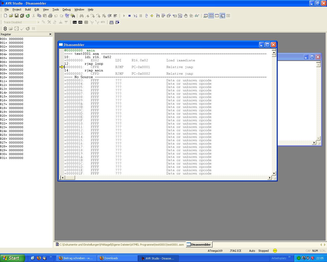
Task: Click the cascading windows toolbar icon
Action: 67,16
